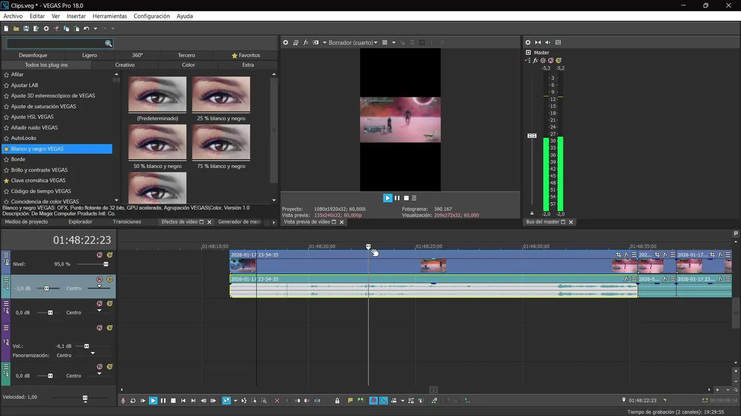
Task: Open the Insertar menu
Action: click(x=76, y=16)
